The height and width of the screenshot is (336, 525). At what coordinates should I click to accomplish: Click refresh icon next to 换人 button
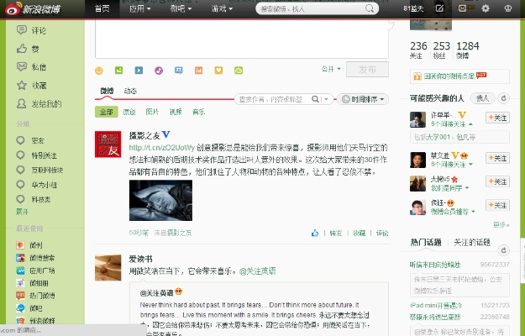pos(504,98)
